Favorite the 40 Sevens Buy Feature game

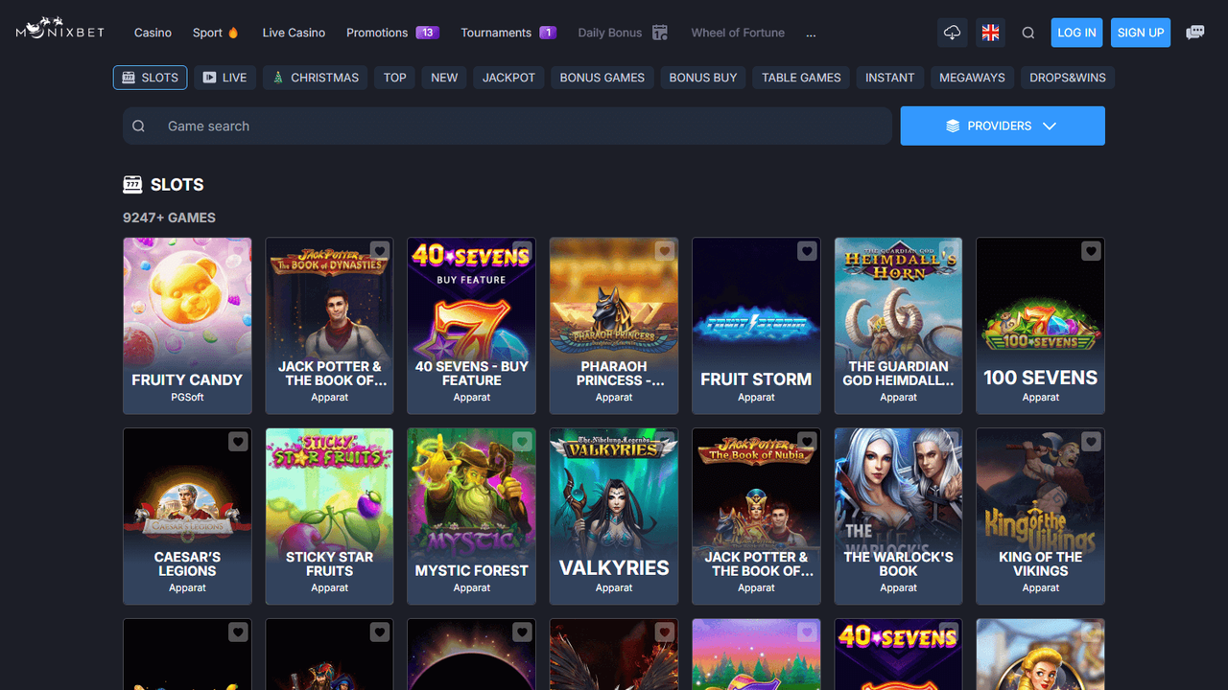tap(522, 251)
